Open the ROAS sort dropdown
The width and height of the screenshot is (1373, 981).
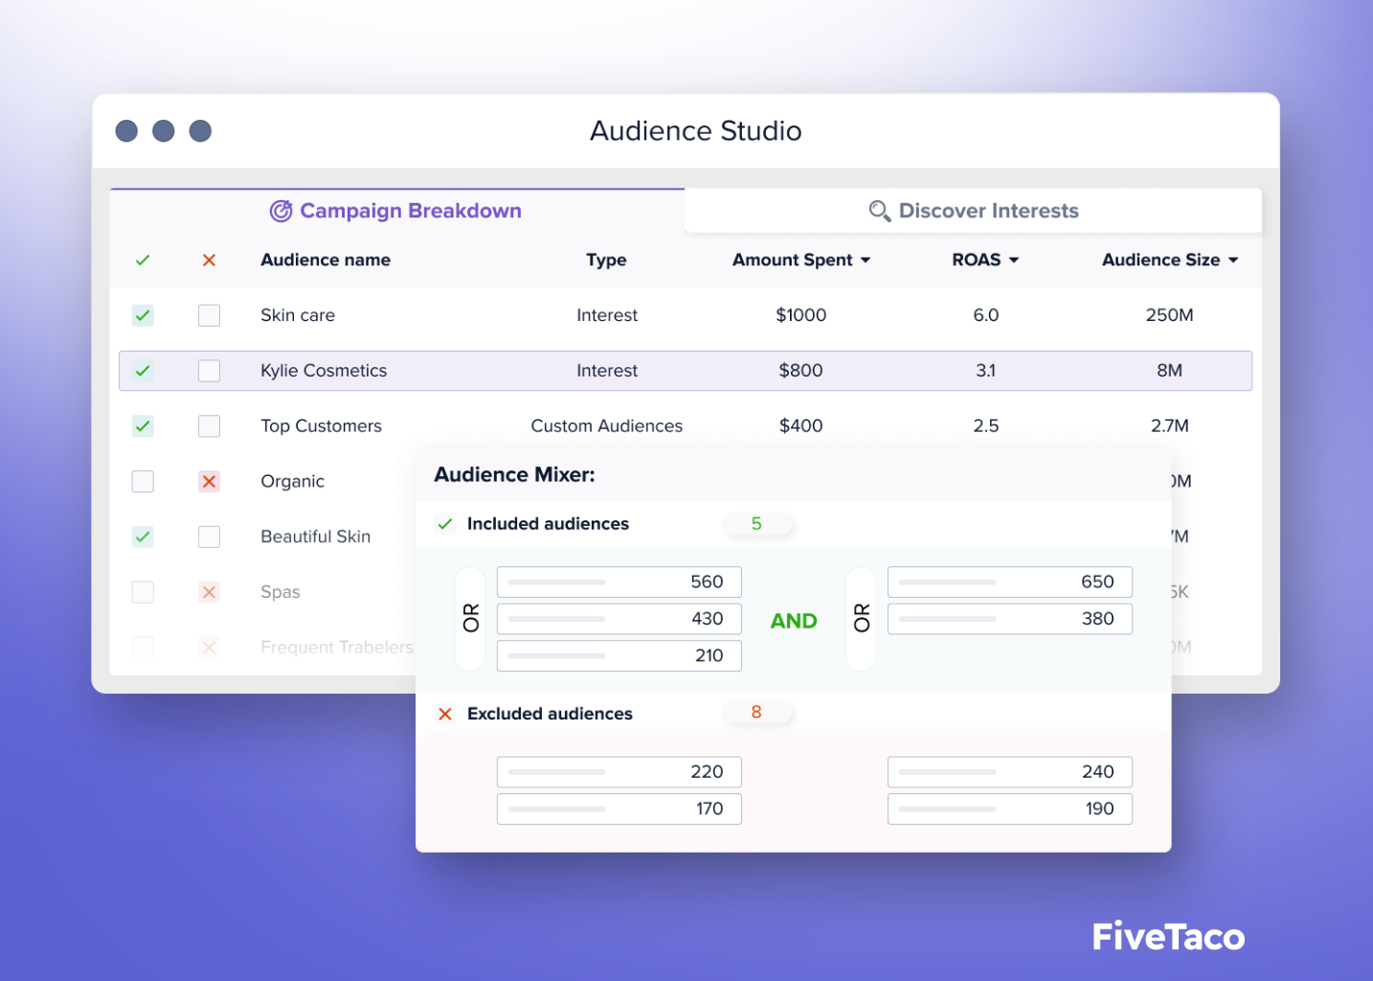click(1014, 261)
